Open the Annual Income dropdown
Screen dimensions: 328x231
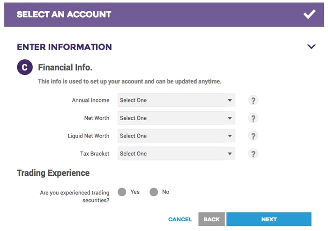[x=176, y=100]
